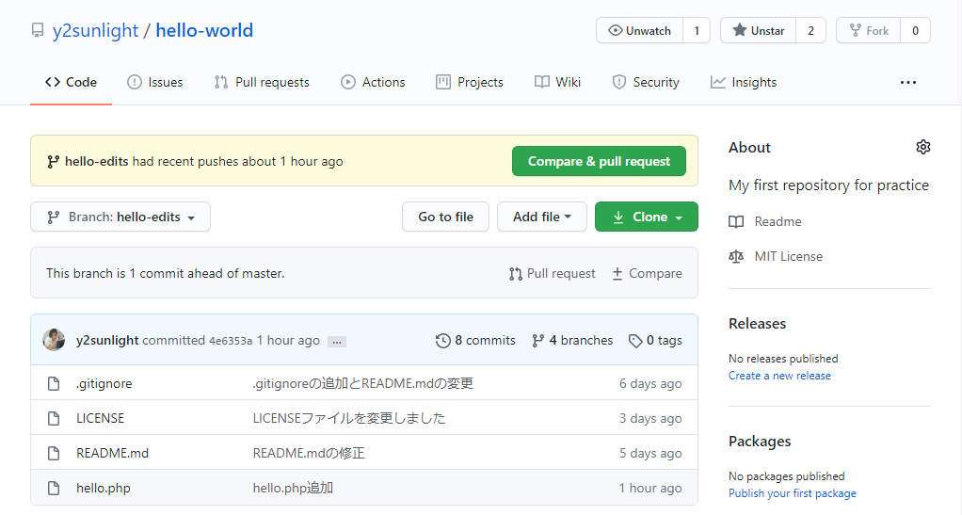
Task: Fork the hello-world repository
Action: [869, 30]
